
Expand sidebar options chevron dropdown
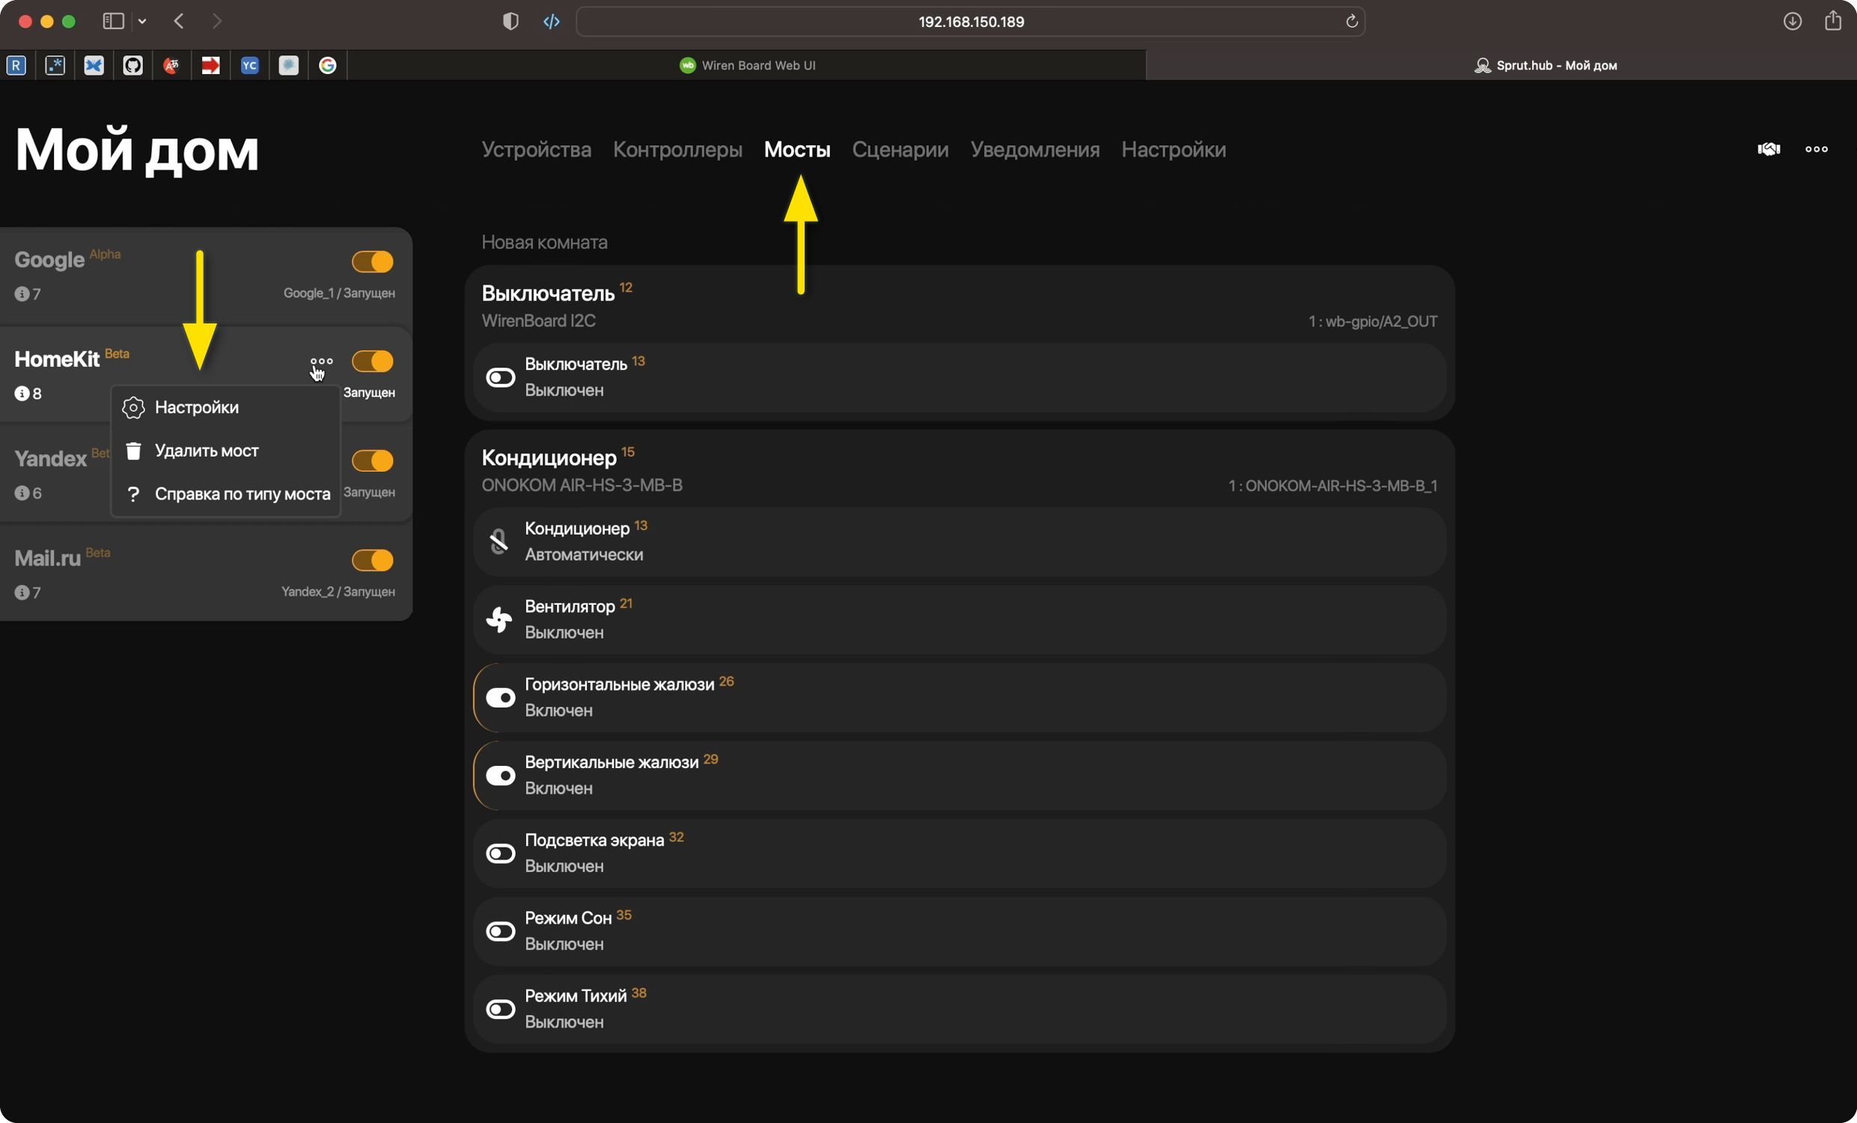click(142, 21)
